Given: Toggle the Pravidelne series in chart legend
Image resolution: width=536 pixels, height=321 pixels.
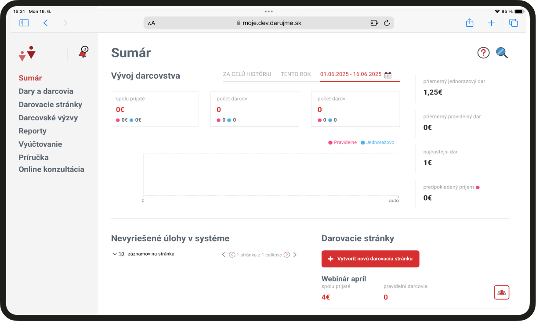Looking at the screenshot, I should point(342,142).
